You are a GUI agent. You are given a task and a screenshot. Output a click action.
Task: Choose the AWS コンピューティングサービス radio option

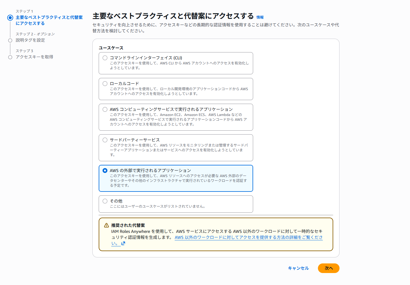pos(105,109)
